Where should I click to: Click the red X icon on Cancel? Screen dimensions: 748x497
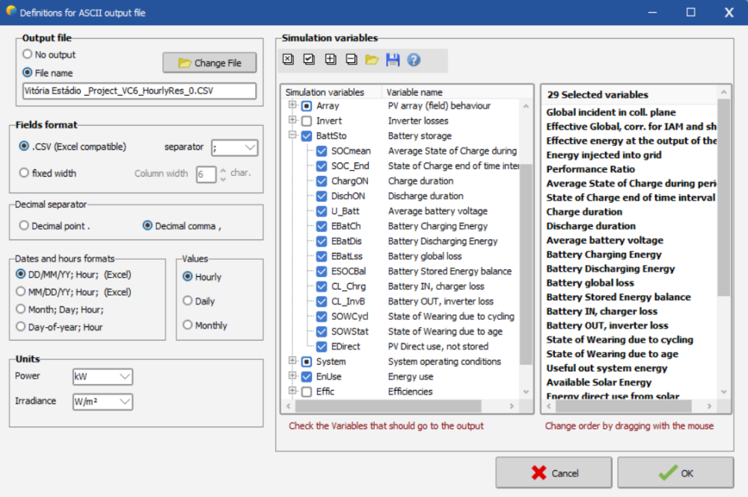(539, 473)
